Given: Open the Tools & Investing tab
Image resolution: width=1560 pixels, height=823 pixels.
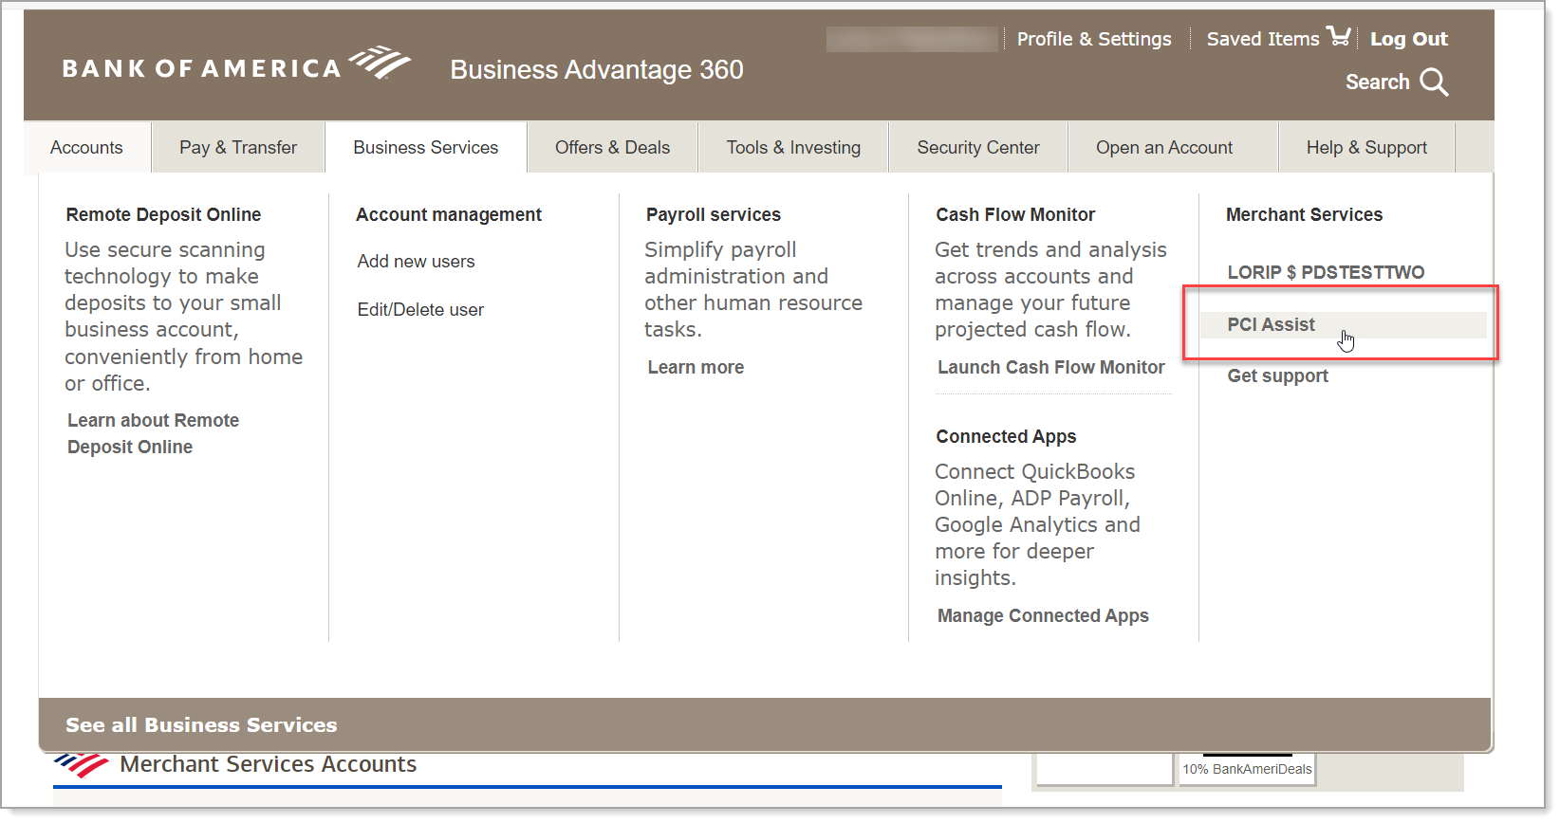Looking at the screenshot, I should point(793,147).
